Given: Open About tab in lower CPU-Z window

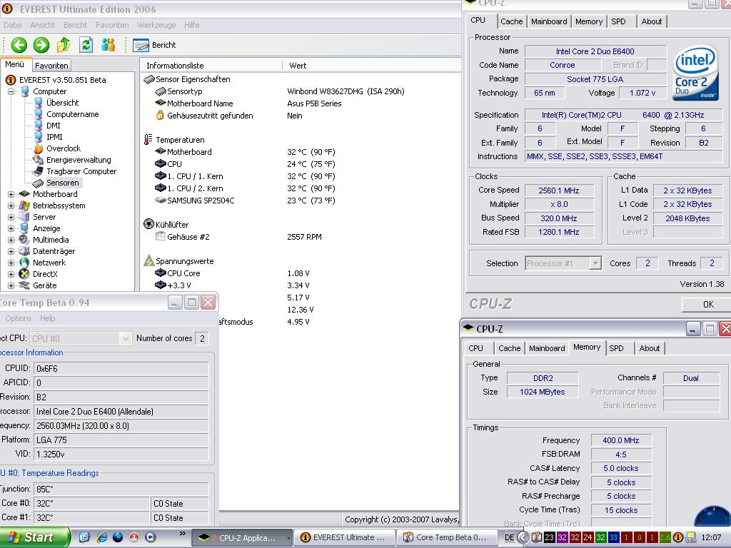Looking at the screenshot, I should click(650, 348).
